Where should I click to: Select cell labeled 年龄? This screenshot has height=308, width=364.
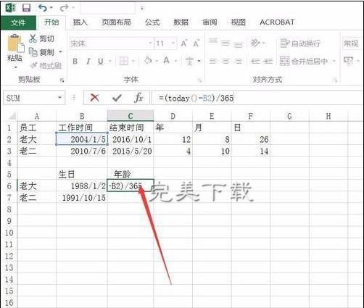point(131,174)
